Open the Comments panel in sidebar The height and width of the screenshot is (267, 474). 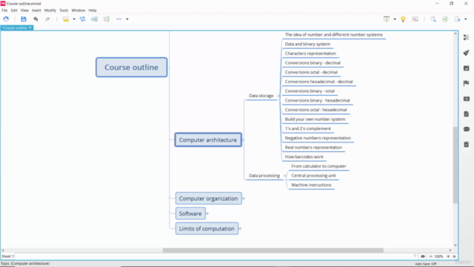click(x=466, y=129)
